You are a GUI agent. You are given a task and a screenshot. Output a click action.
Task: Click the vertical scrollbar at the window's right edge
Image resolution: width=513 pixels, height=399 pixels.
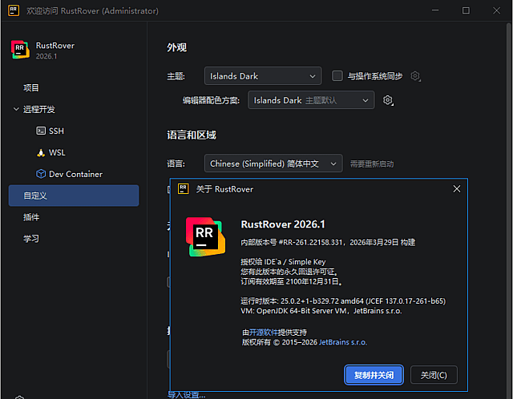[x=510, y=209]
